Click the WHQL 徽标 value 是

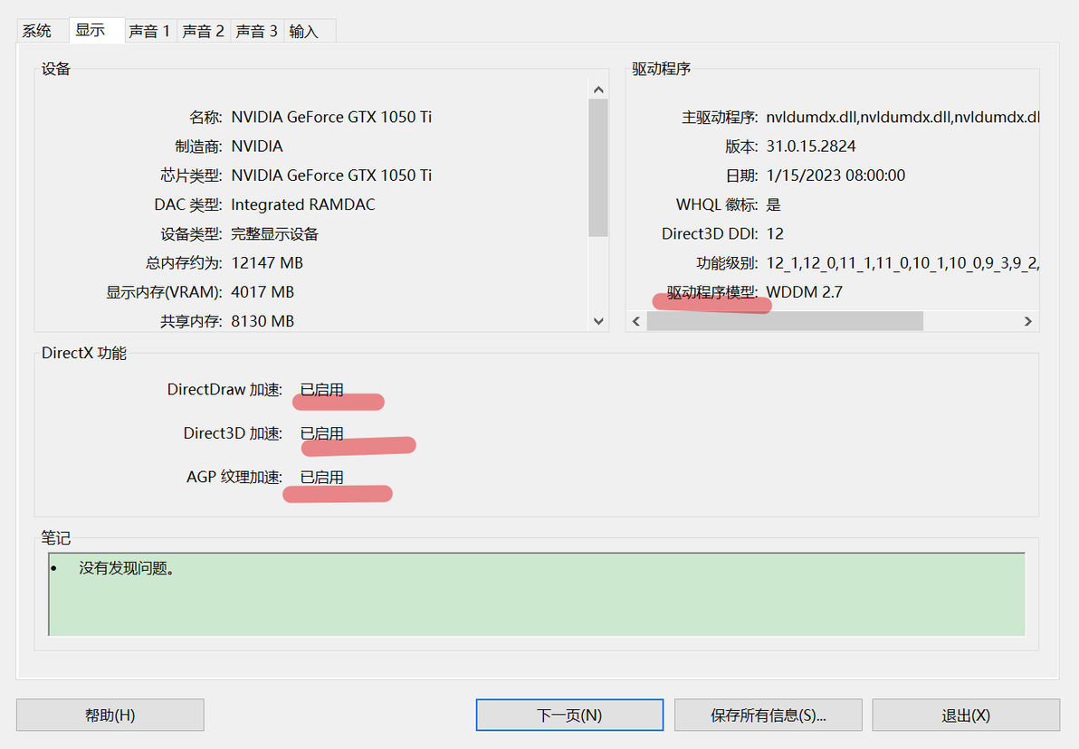click(x=773, y=205)
